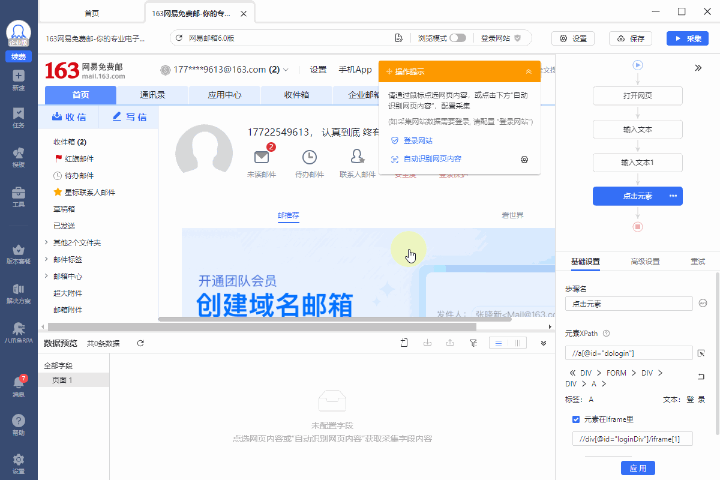The image size is (720, 480).
Task: Click the 新建 (new) sidebar icon
Action: pos(19,76)
